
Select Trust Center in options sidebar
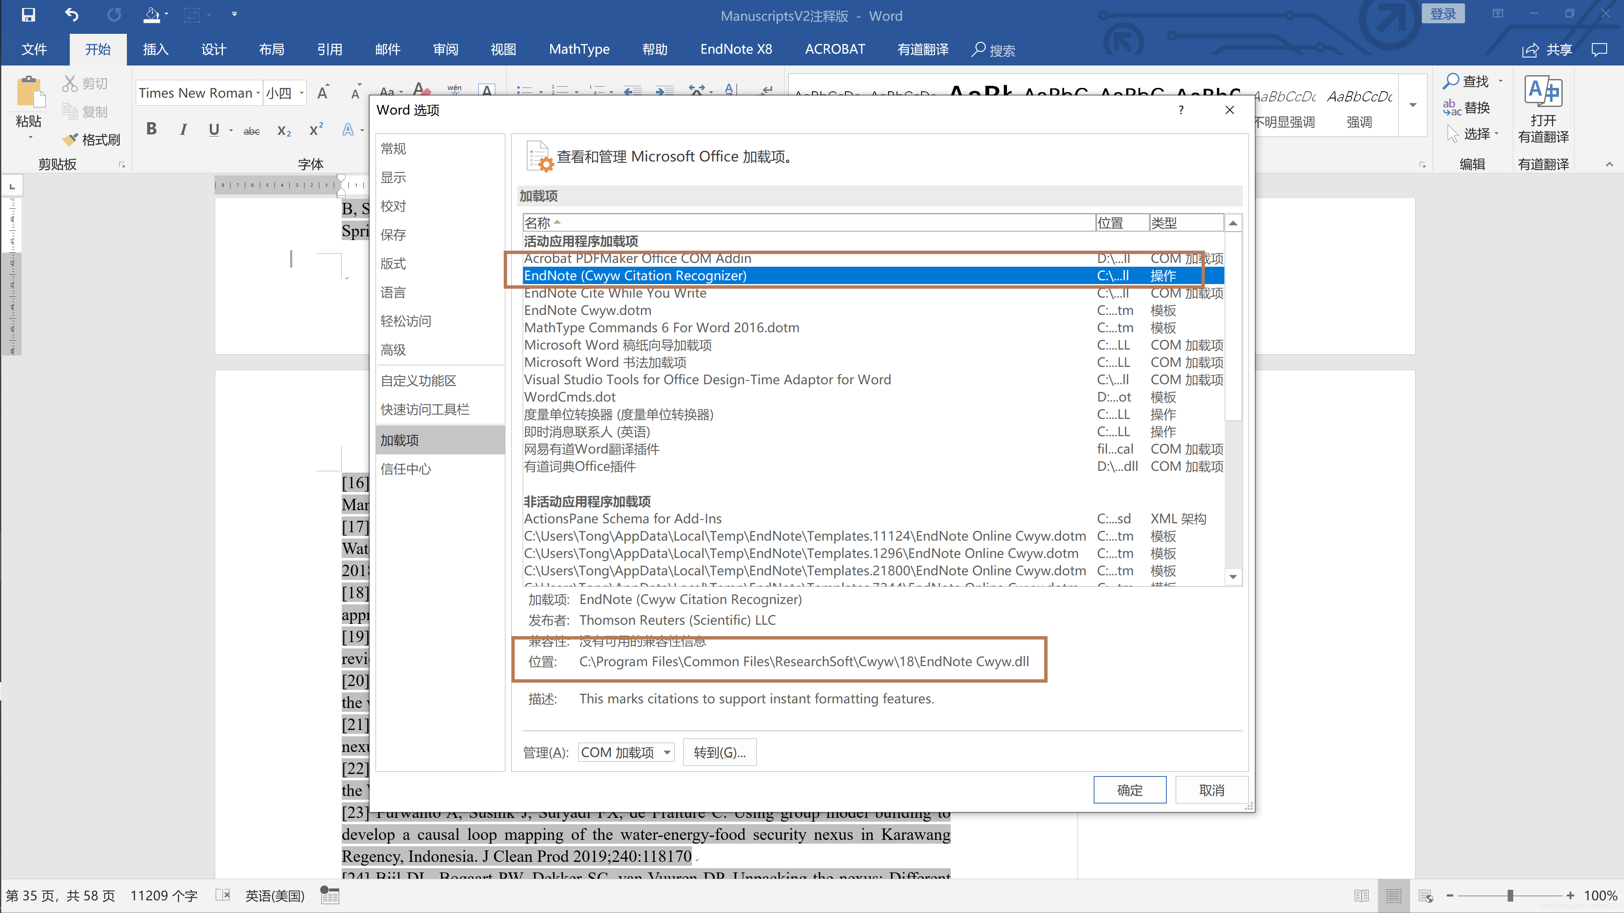pyautogui.click(x=406, y=469)
